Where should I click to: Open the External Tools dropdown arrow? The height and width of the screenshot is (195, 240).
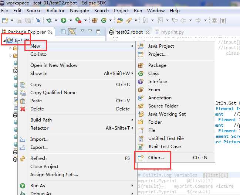pyautogui.click(x=85, y=20)
